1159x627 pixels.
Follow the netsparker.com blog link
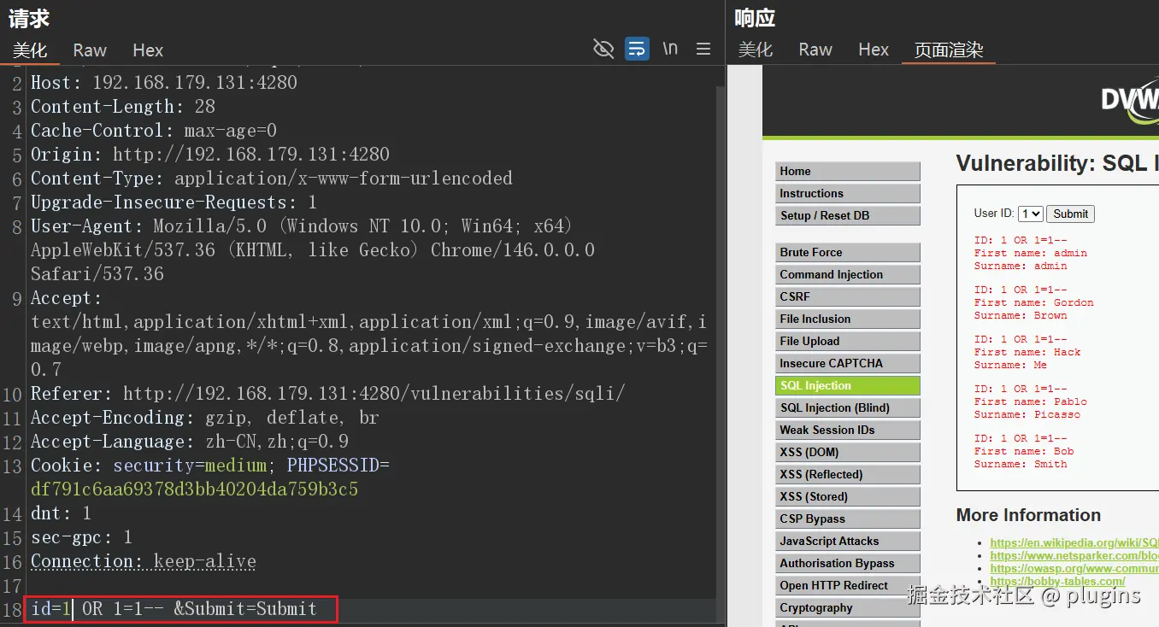click(x=1074, y=555)
